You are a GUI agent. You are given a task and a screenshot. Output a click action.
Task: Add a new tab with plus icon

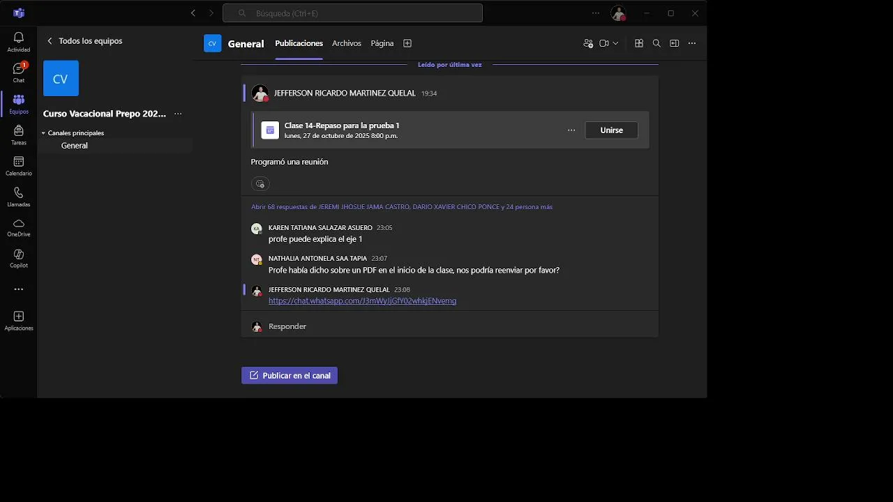click(407, 43)
